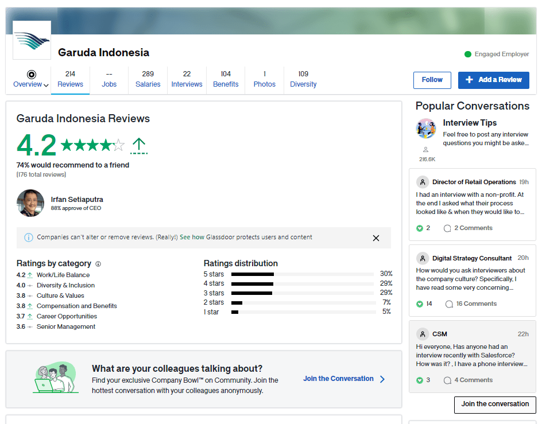Click the Company Bowl colleagues illustration

56,378
